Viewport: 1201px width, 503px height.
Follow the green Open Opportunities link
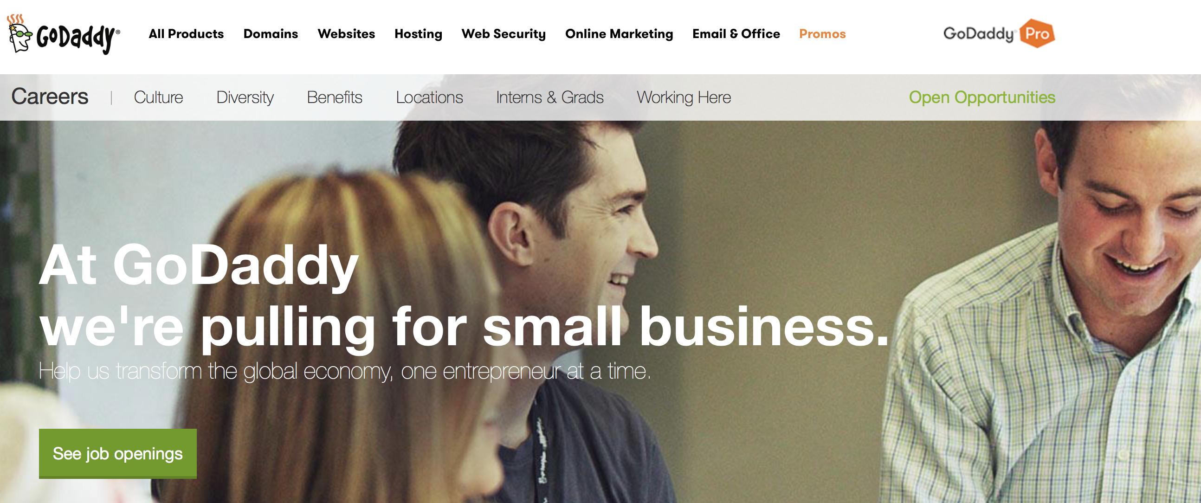click(x=982, y=97)
